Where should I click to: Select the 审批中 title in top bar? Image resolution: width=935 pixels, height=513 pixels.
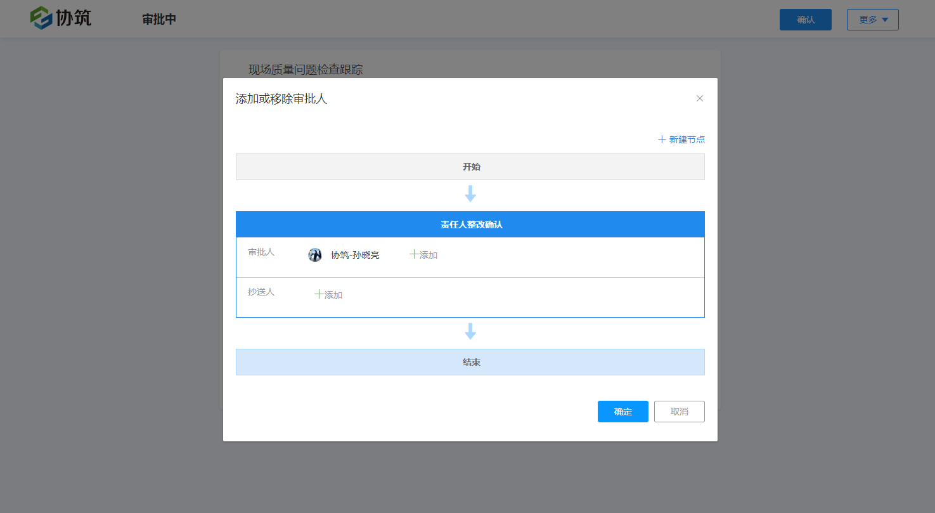[158, 19]
